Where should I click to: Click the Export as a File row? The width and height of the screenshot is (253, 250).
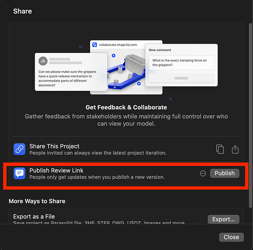click(126, 216)
